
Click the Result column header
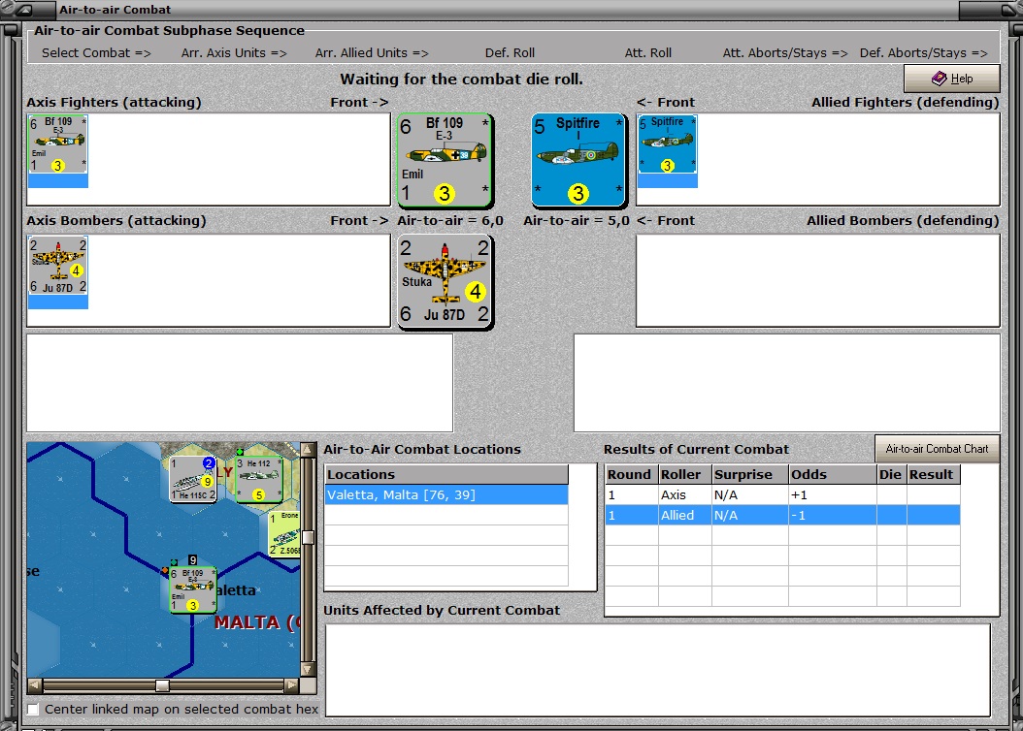(x=933, y=474)
